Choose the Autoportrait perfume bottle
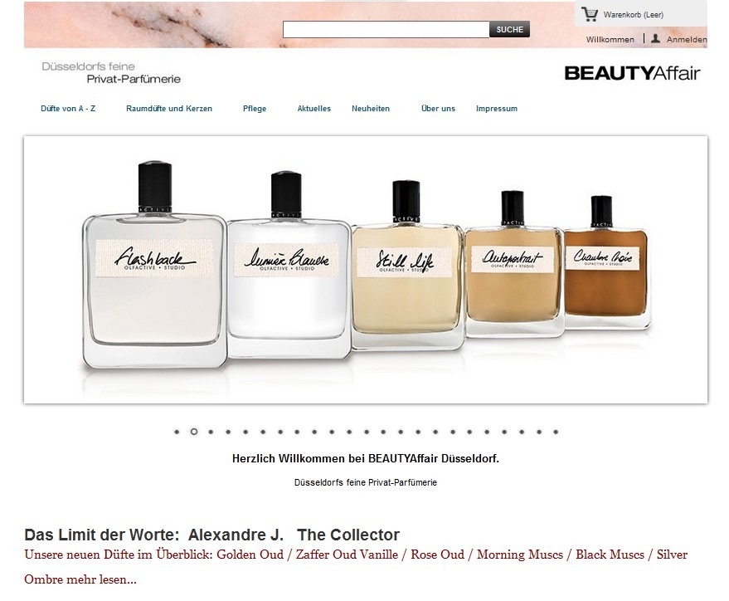 pos(513,264)
